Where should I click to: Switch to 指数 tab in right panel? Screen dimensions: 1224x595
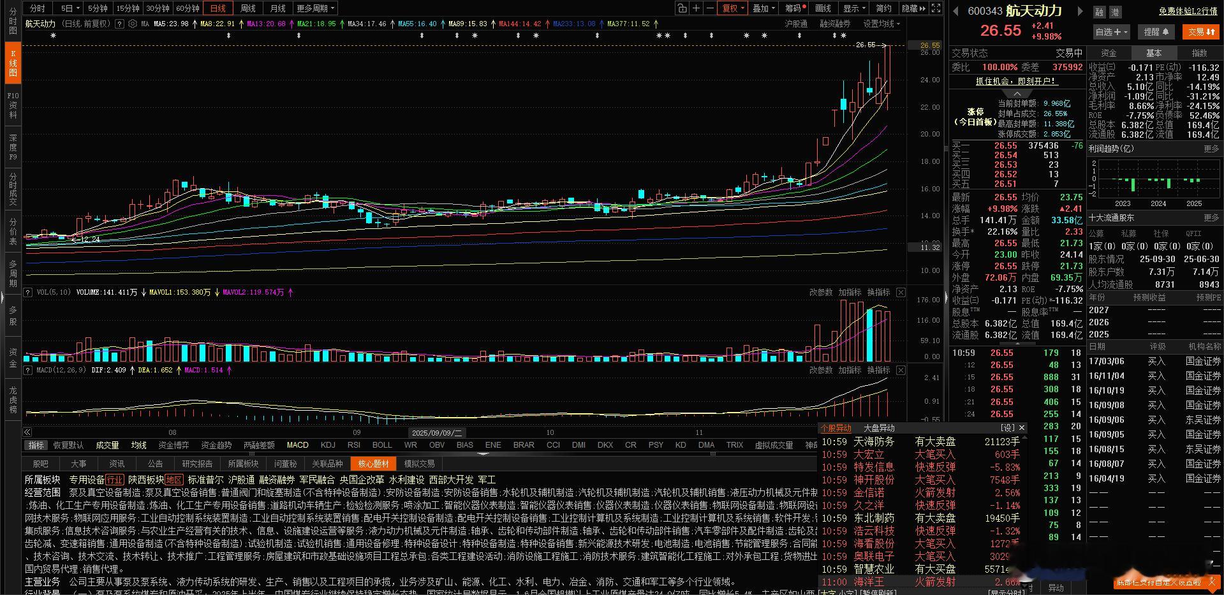tap(1200, 53)
